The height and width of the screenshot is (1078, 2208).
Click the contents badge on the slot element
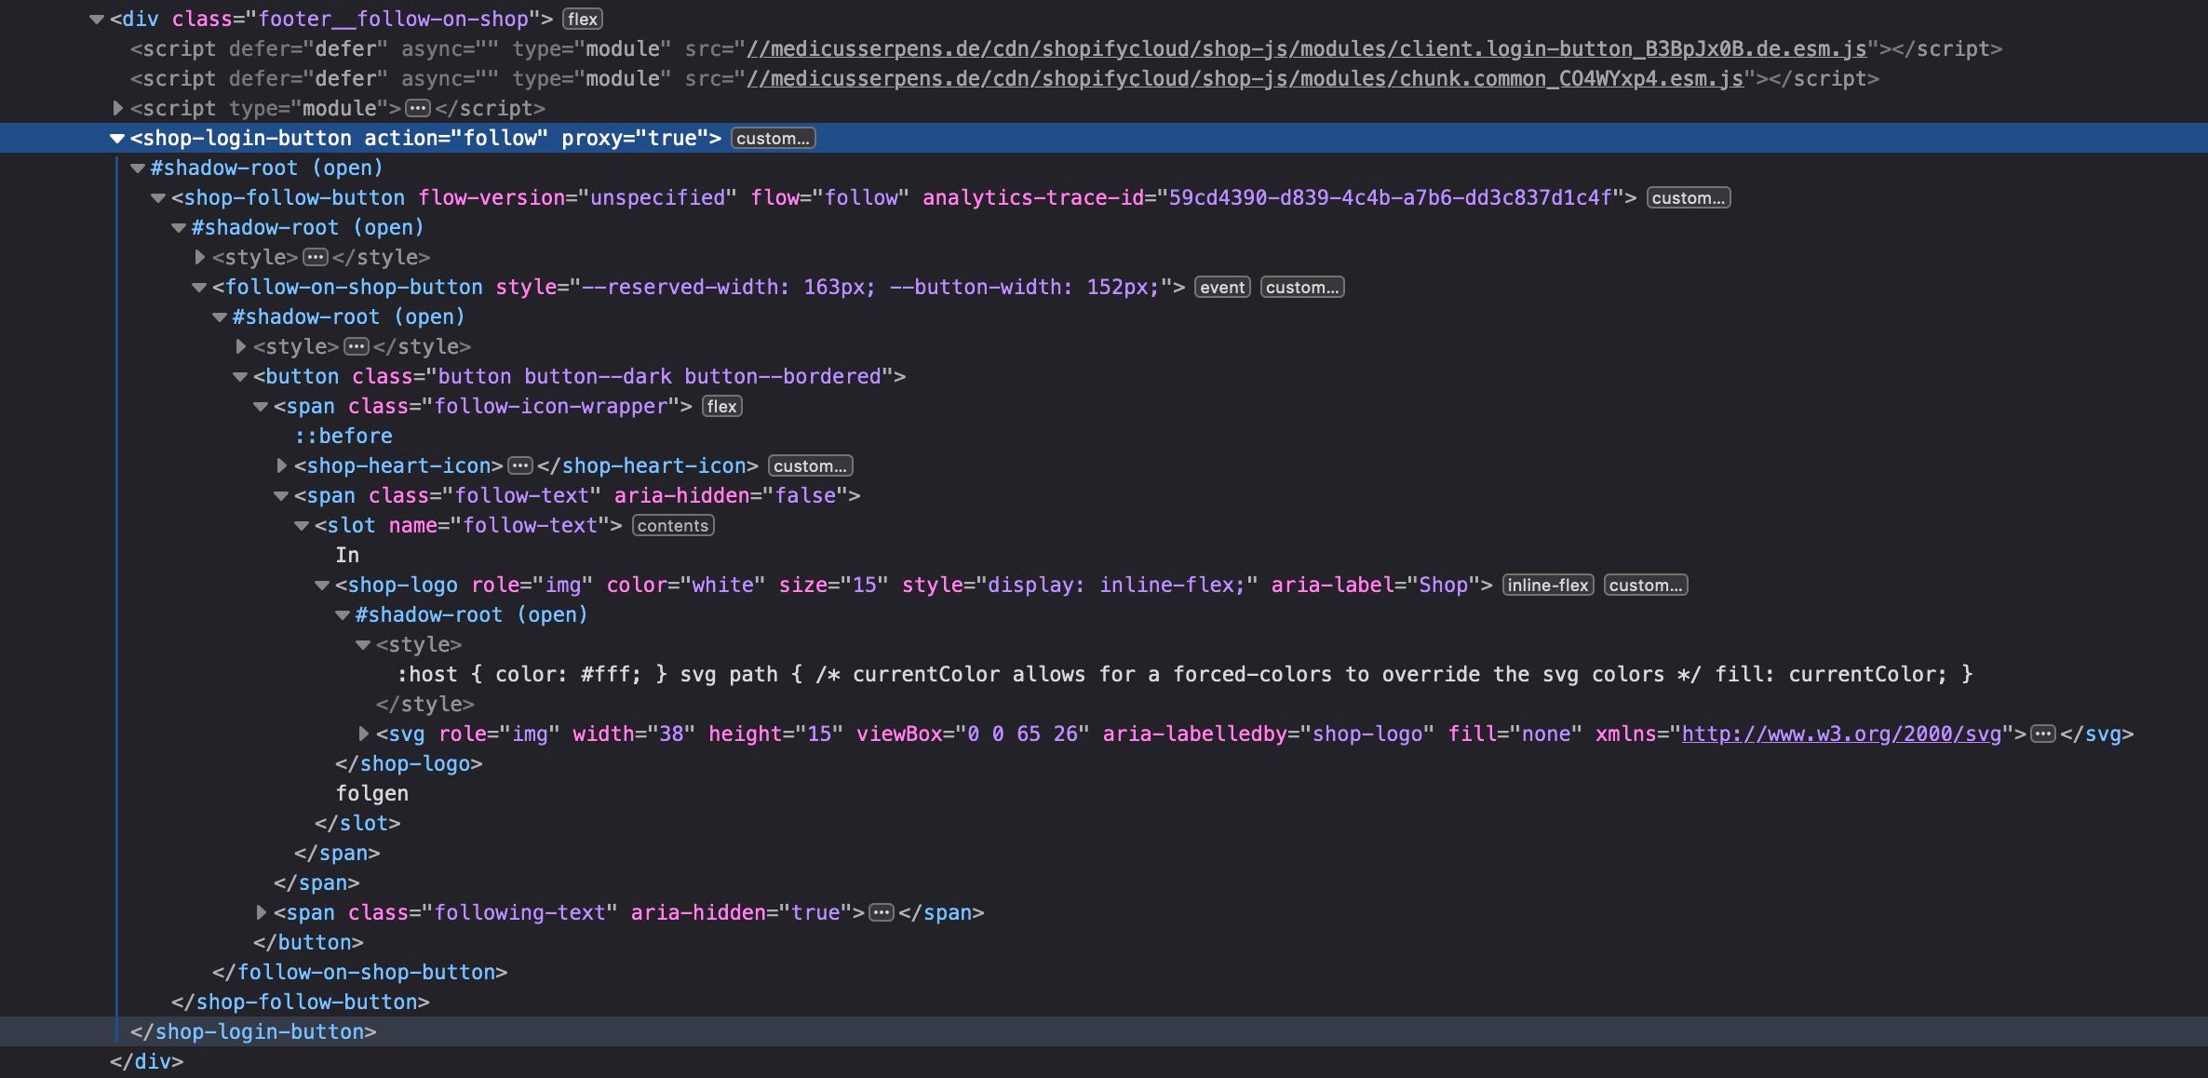click(x=673, y=525)
